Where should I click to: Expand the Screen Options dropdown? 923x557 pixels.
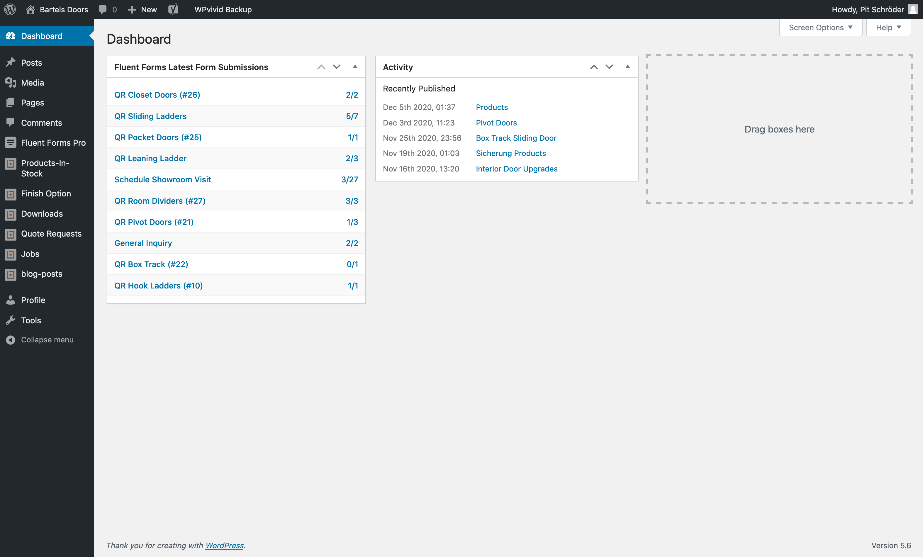(x=820, y=27)
